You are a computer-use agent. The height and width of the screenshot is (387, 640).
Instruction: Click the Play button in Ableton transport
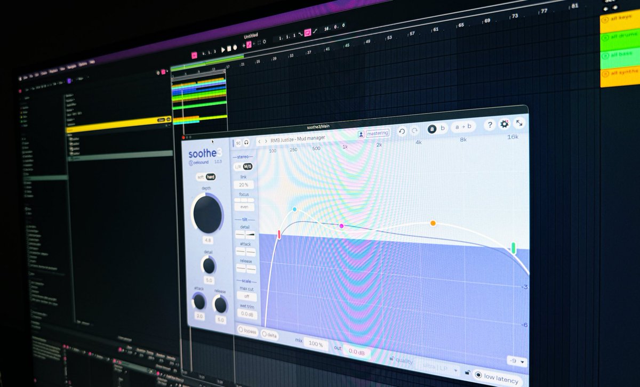pyautogui.click(x=223, y=50)
